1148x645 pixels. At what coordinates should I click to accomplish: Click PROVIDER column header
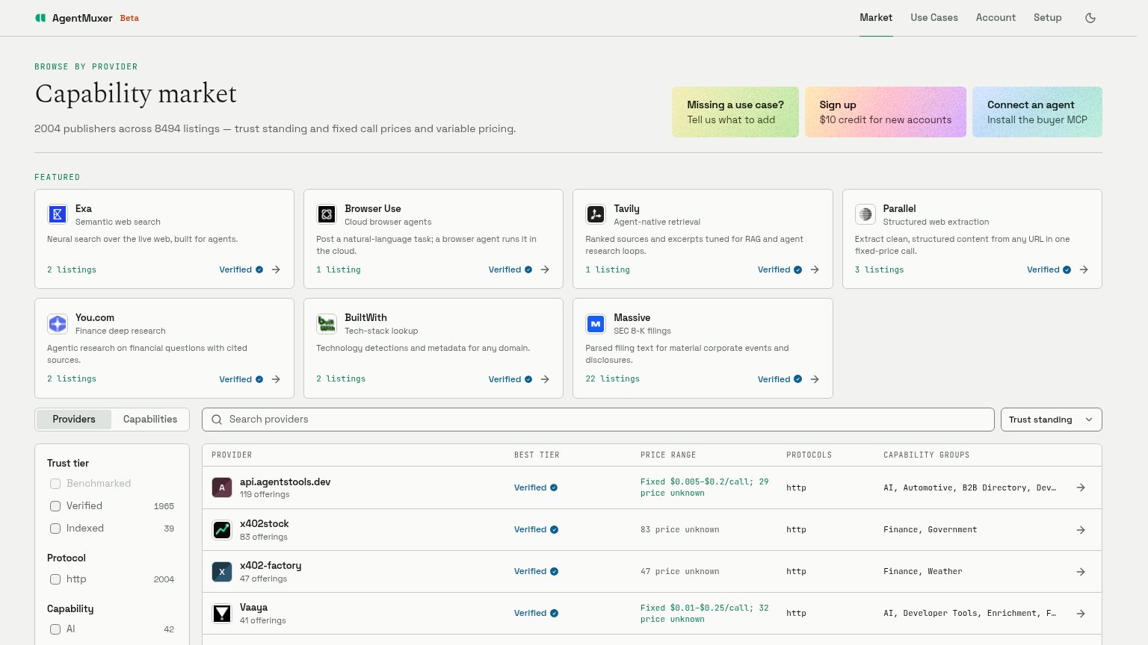(232, 455)
